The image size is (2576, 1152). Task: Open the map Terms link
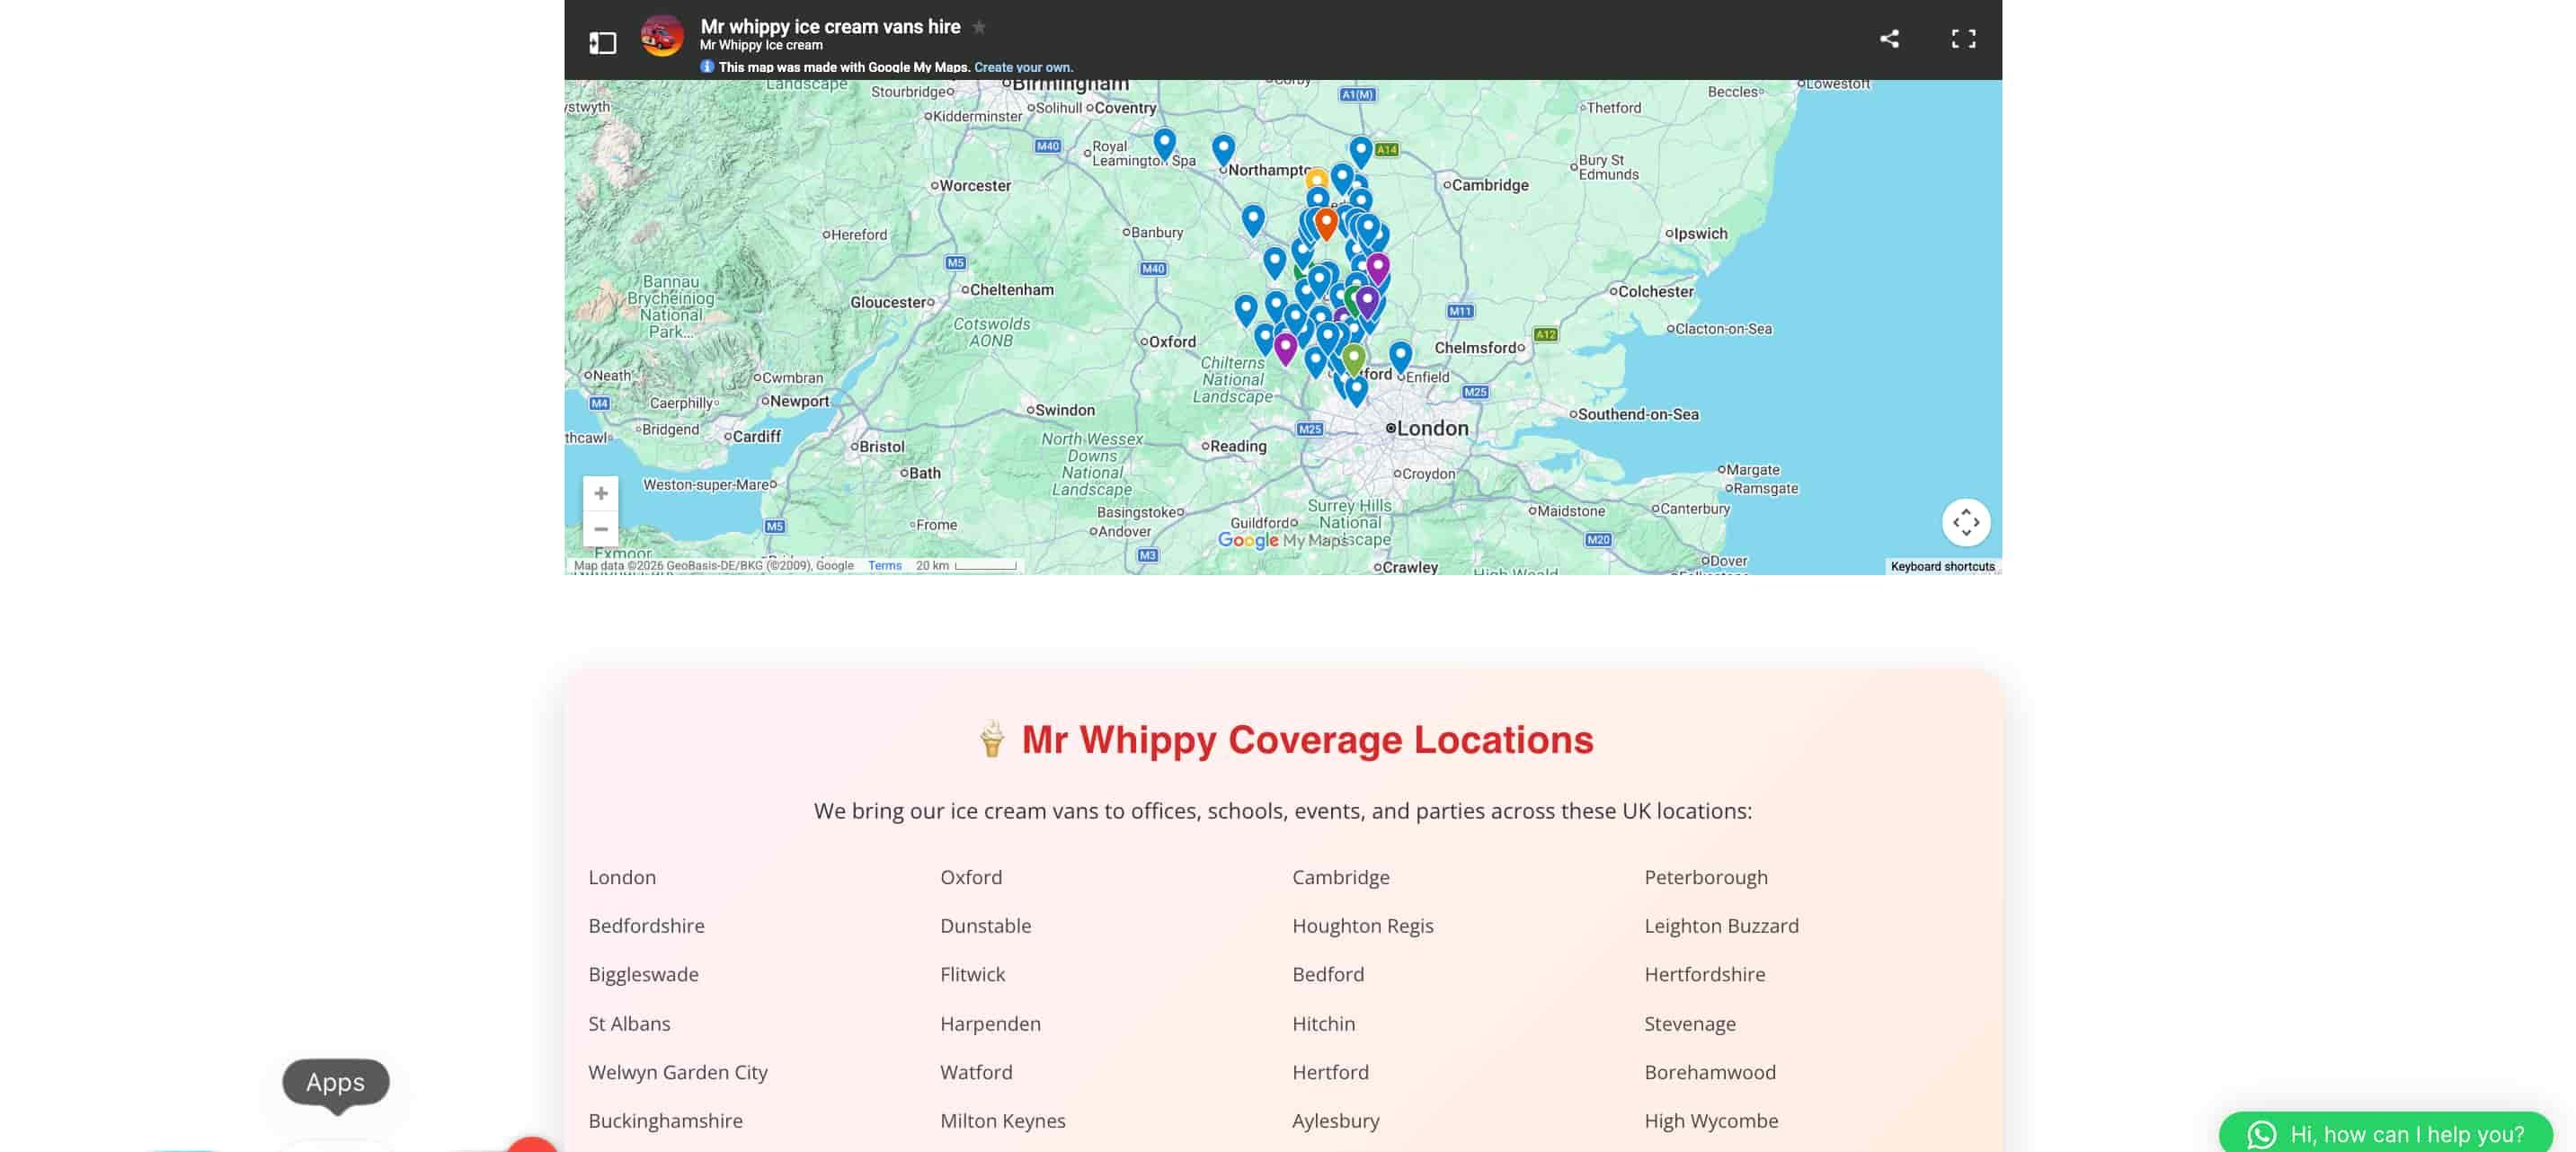click(884, 566)
